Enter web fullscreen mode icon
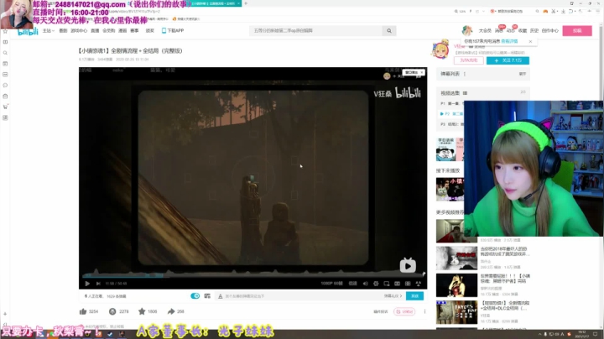This screenshot has width=604, height=339. pos(408,284)
